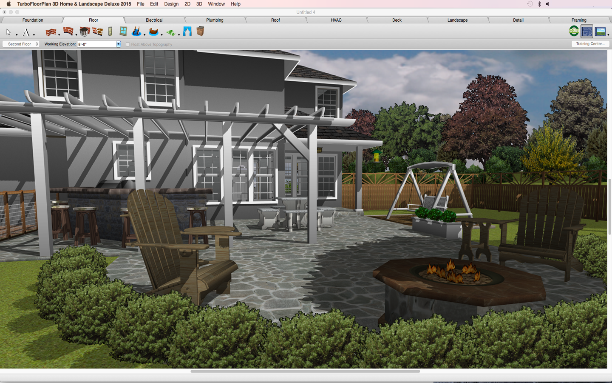The height and width of the screenshot is (383, 612).
Task: Click the Bluetooth menu bar icon
Action: click(539, 4)
